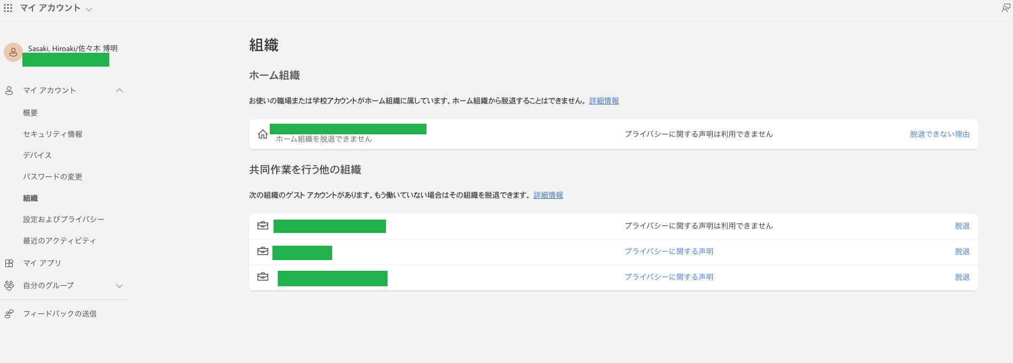
Task: Click 脱退 on the first guest organization
Action: point(962,225)
